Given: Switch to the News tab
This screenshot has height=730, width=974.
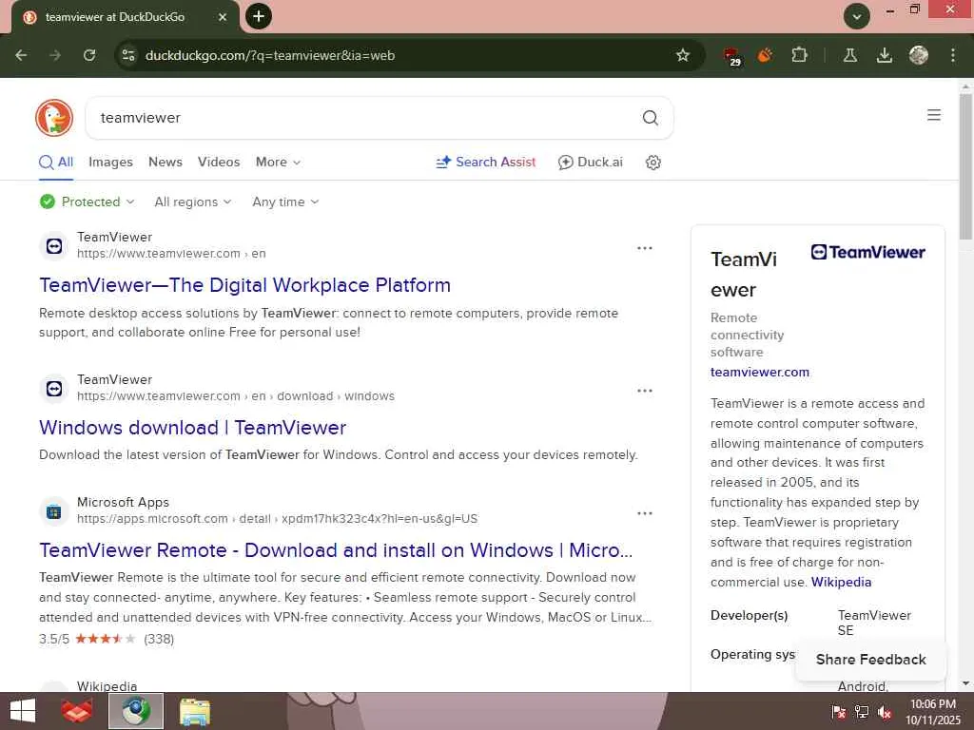Looking at the screenshot, I should (166, 162).
